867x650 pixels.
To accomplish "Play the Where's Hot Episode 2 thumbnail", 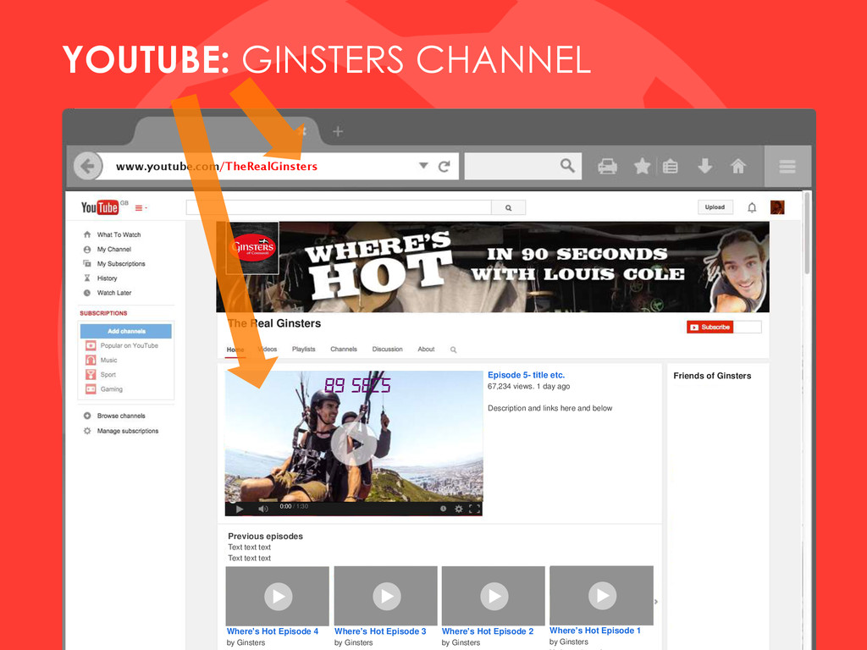I will point(494,596).
